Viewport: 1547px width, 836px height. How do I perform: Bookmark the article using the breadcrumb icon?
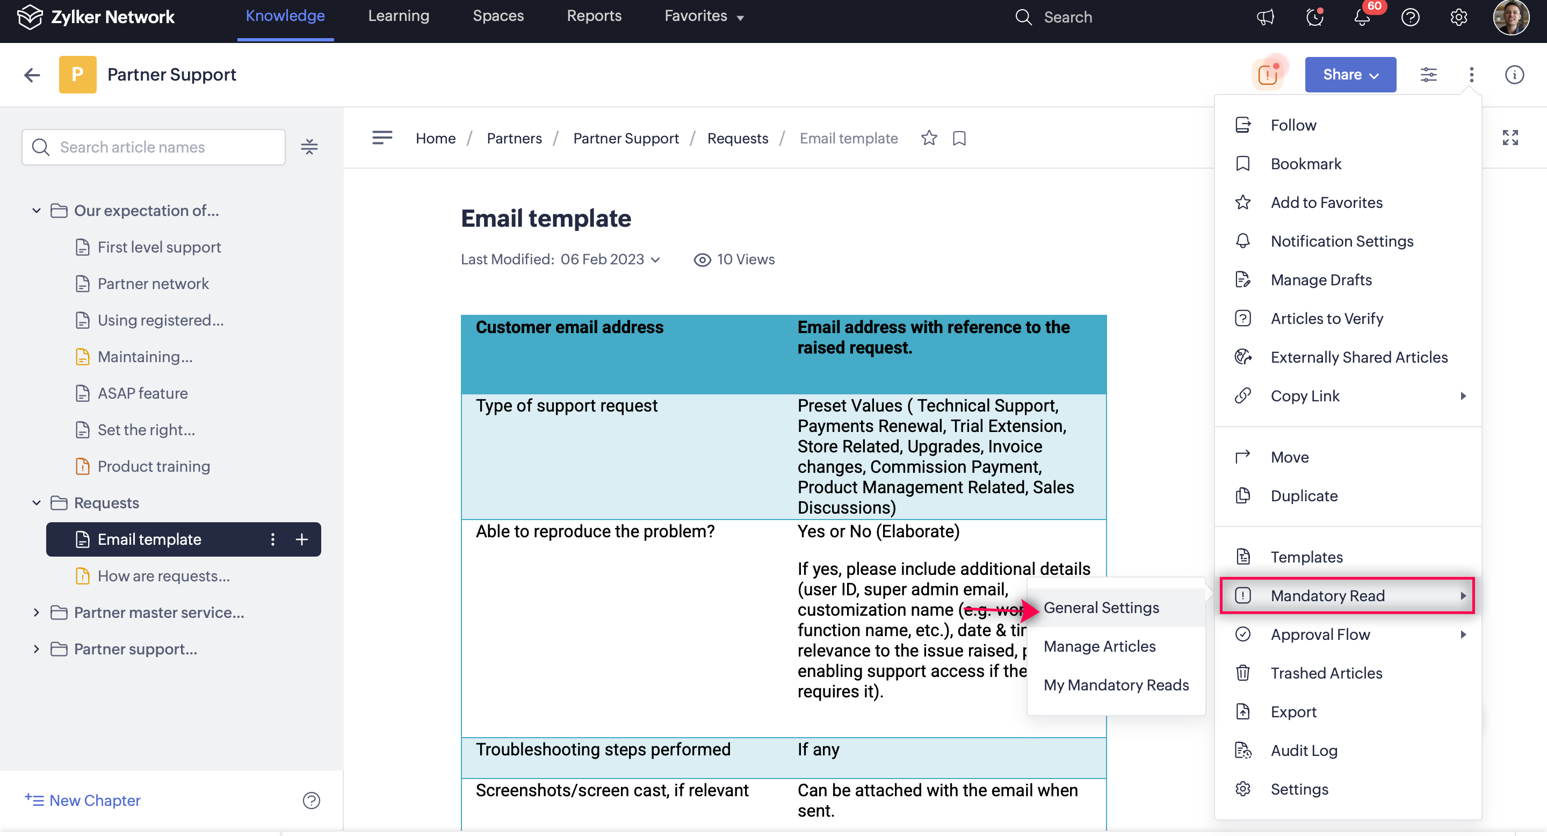click(x=959, y=138)
